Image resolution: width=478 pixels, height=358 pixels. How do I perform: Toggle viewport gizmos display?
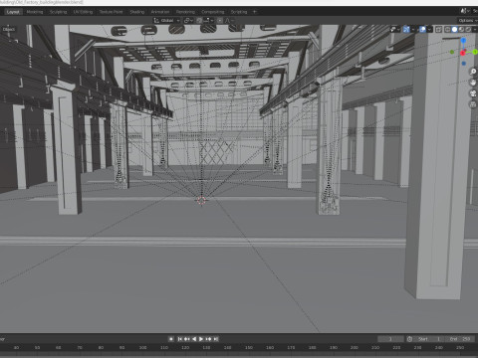(x=406, y=29)
